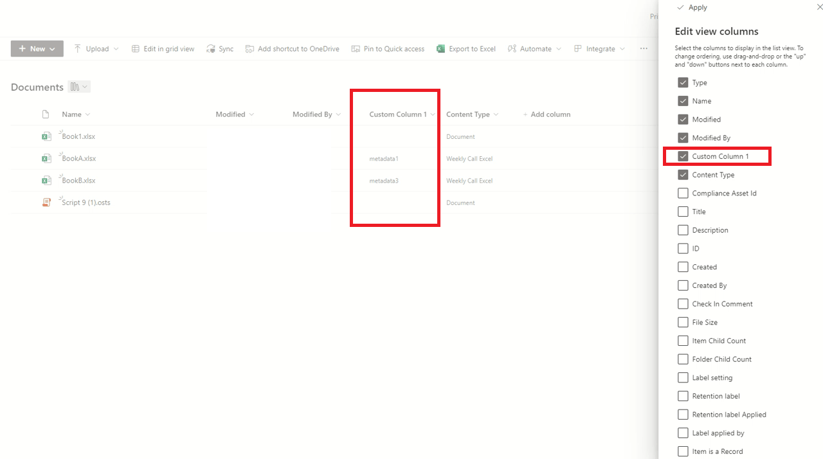Click the Excel icon beside Book1.xlsx
The image size is (823, 459).
(x=46, y=136)
